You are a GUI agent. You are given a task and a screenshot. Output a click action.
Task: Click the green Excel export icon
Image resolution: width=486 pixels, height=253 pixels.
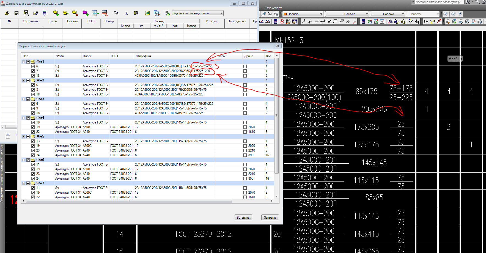(x=147, y=13)
